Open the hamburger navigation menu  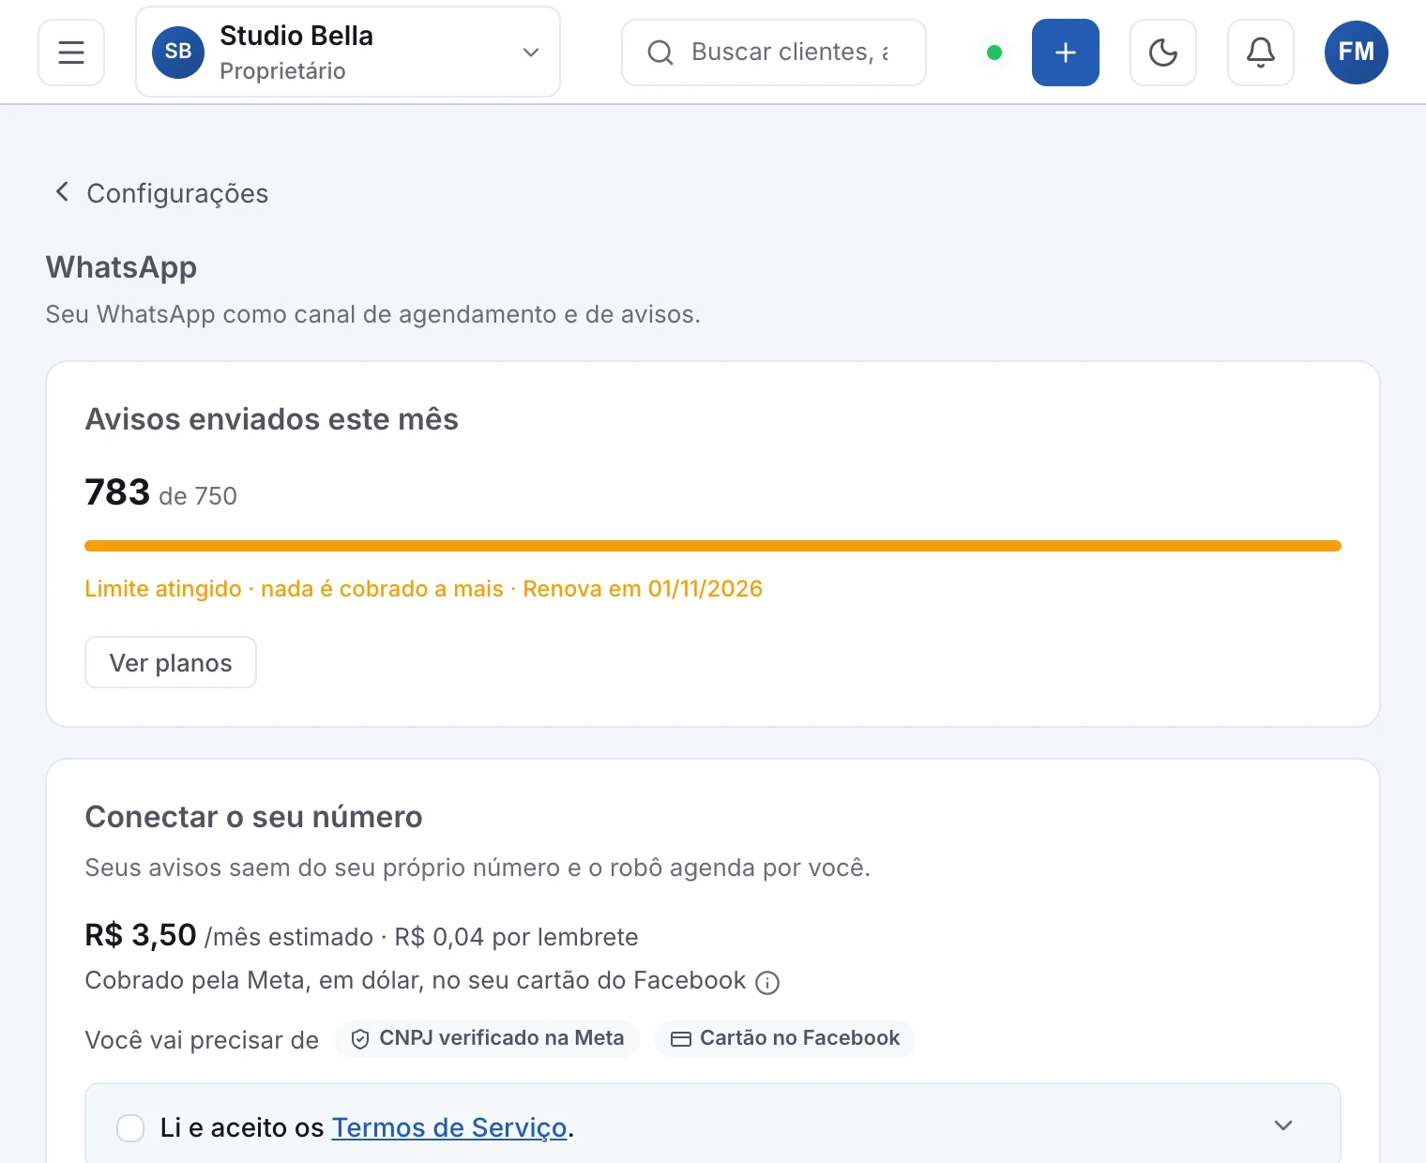tap(71, 53)
